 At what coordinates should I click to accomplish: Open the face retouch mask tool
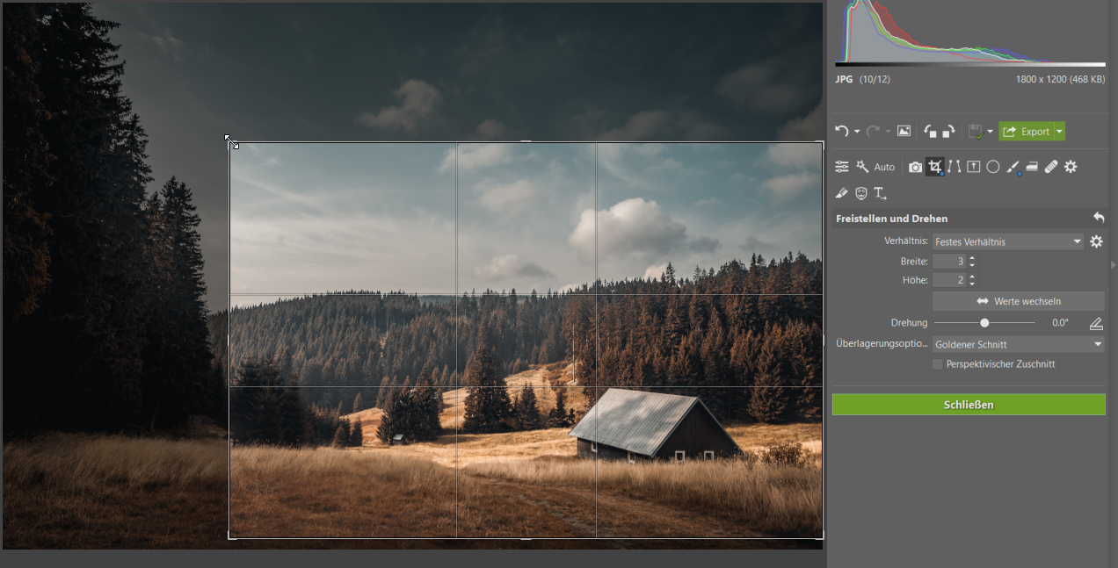tap(861, 193)
